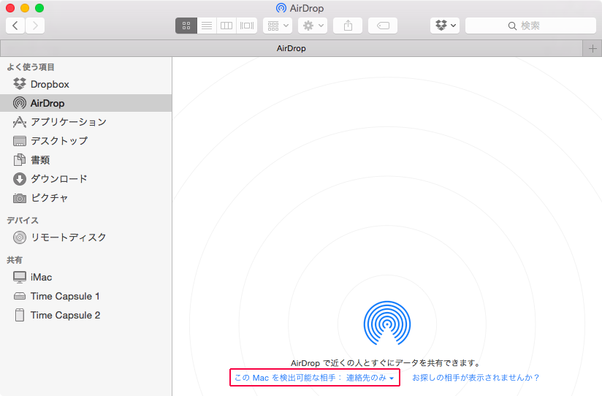This screenshot has height=396, width=602.
Task: Open デスクトップ in the sidebar
Action: 86,140
